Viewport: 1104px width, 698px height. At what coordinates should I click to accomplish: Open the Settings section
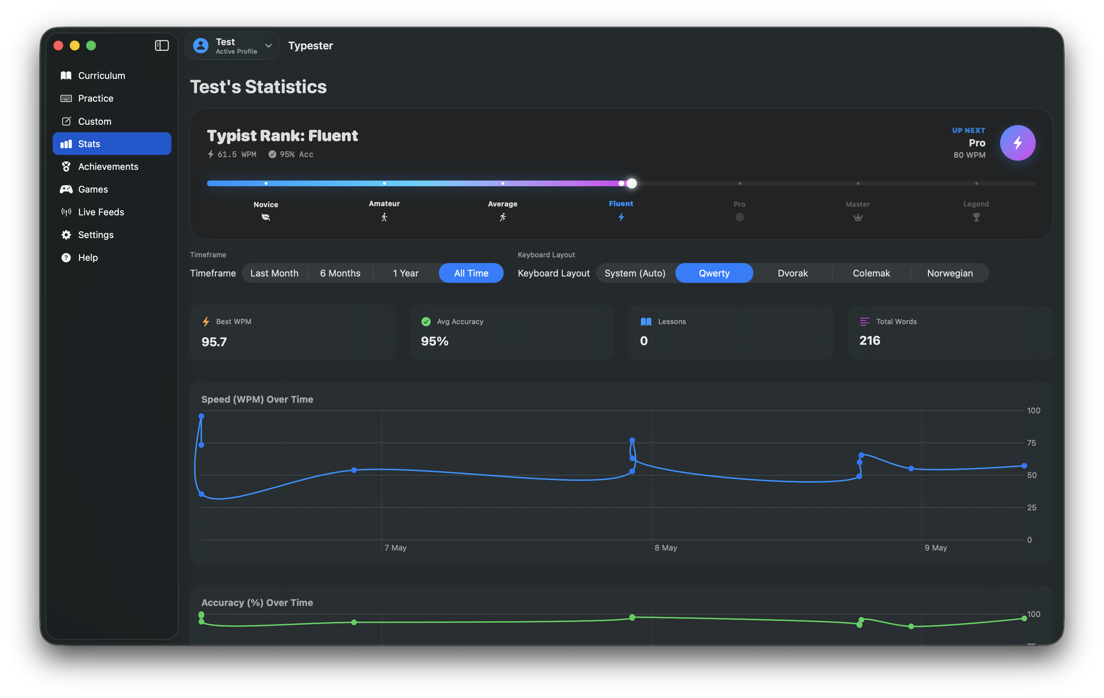click(112, 235)
